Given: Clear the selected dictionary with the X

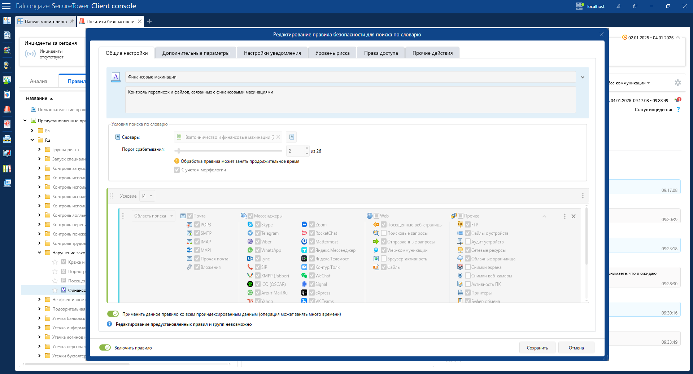Looking at the screenshot, I should point(278,137).
